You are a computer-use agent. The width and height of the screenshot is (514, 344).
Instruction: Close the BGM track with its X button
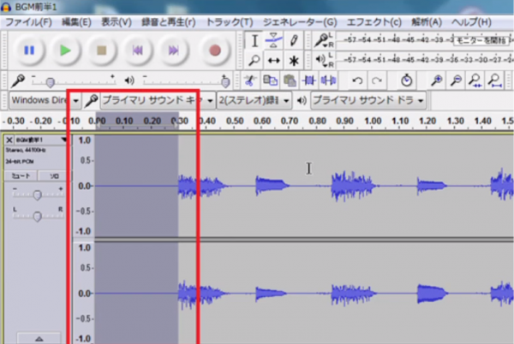click(x=9, y=139)
